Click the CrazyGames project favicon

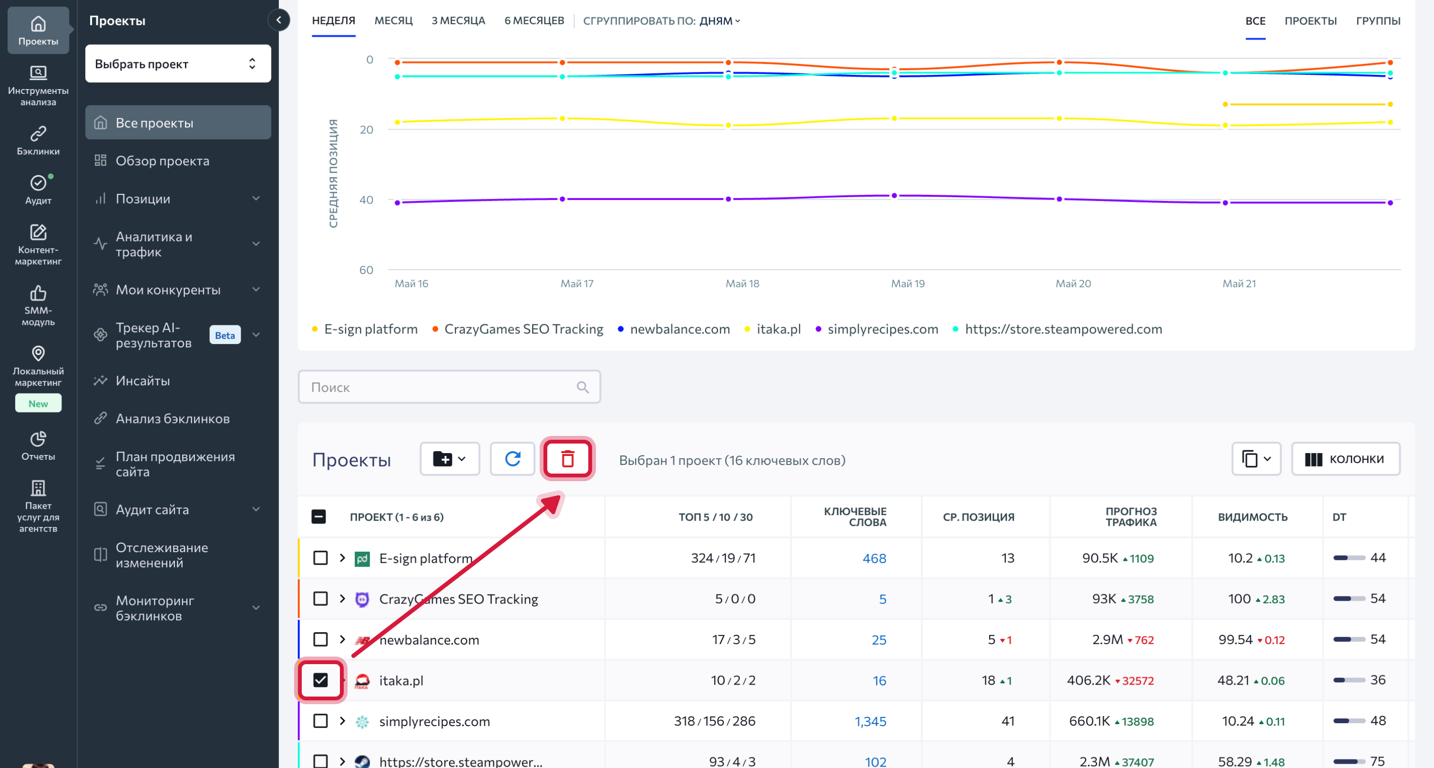(362, 599)
